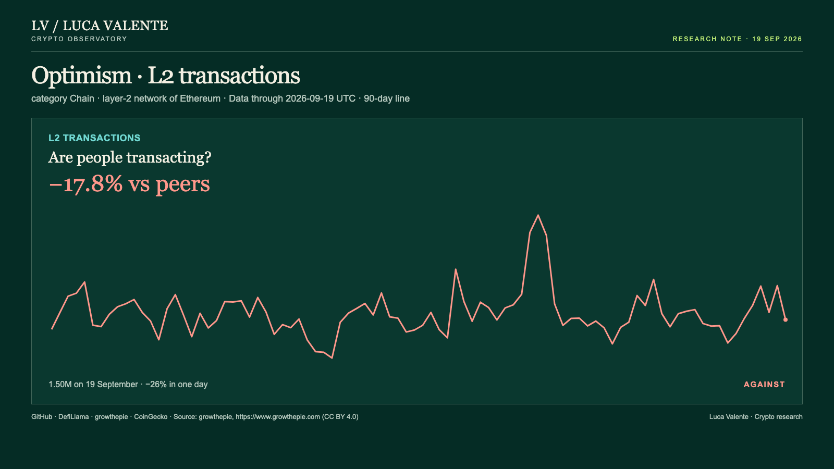
Task: Click the '−17.8% vs peers' figure
Action: pyautogui.click(x=129, y=184)
